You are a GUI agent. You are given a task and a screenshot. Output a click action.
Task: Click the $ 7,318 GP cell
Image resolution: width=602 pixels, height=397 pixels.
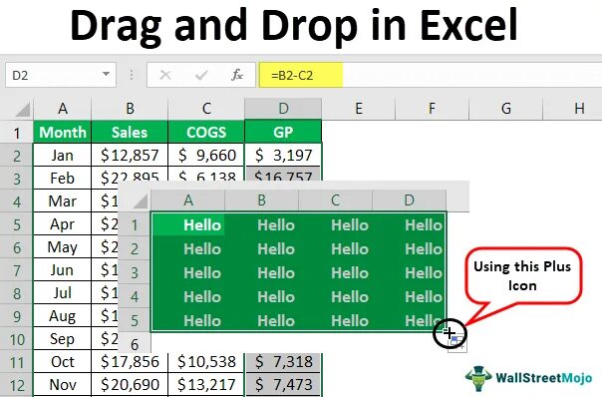coord(283,362)
